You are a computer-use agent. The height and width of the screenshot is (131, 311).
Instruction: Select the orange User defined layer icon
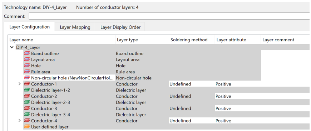pyautogui.click(x=26, y=127)
